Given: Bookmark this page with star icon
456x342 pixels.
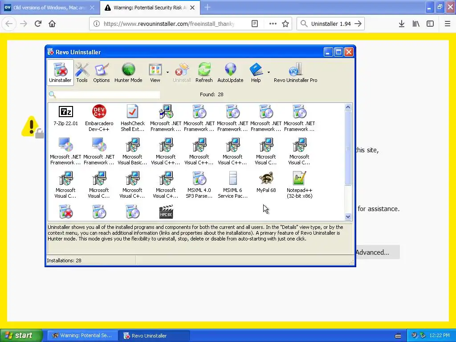Looking at the screenshot, I should 285,24.
